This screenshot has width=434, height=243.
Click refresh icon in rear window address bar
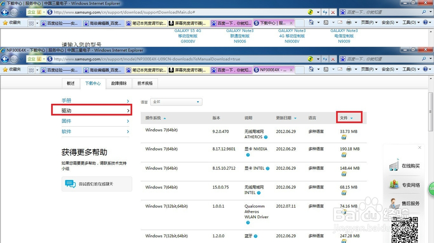point(325,12)
